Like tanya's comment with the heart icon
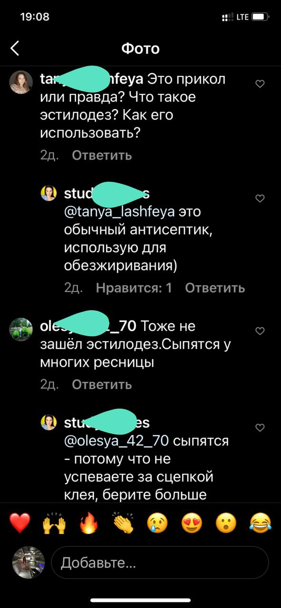The image size is (281, 608). click(x=260, y=84)
